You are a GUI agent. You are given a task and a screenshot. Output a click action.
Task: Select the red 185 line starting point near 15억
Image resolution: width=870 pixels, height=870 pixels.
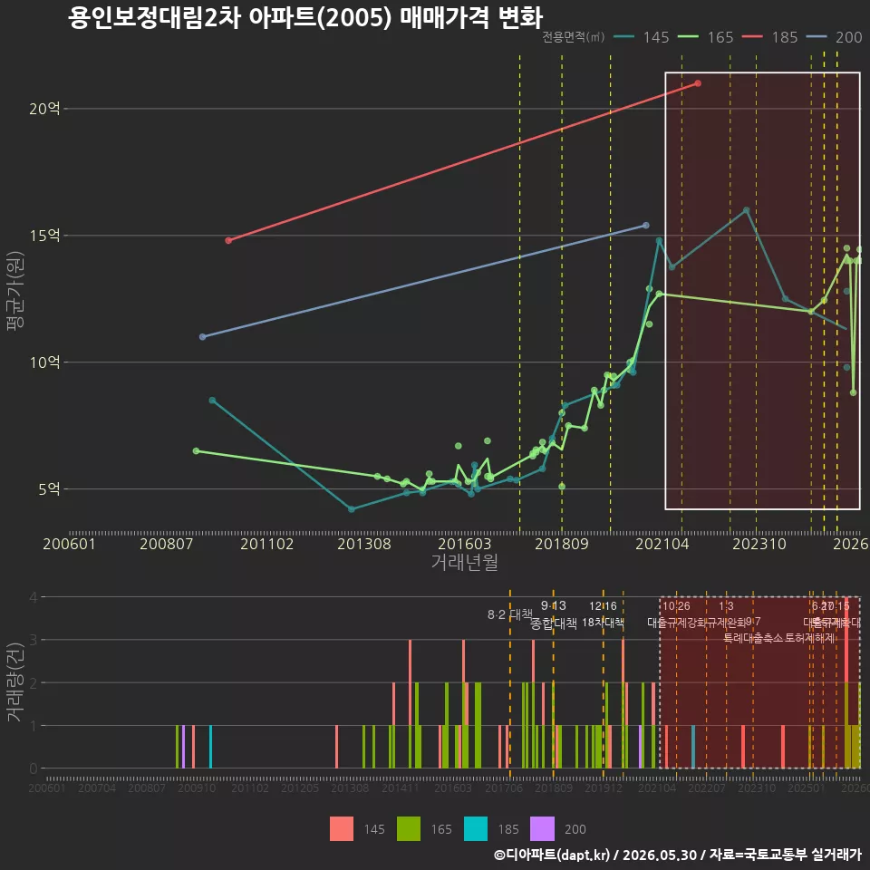[x=228, y=240]
